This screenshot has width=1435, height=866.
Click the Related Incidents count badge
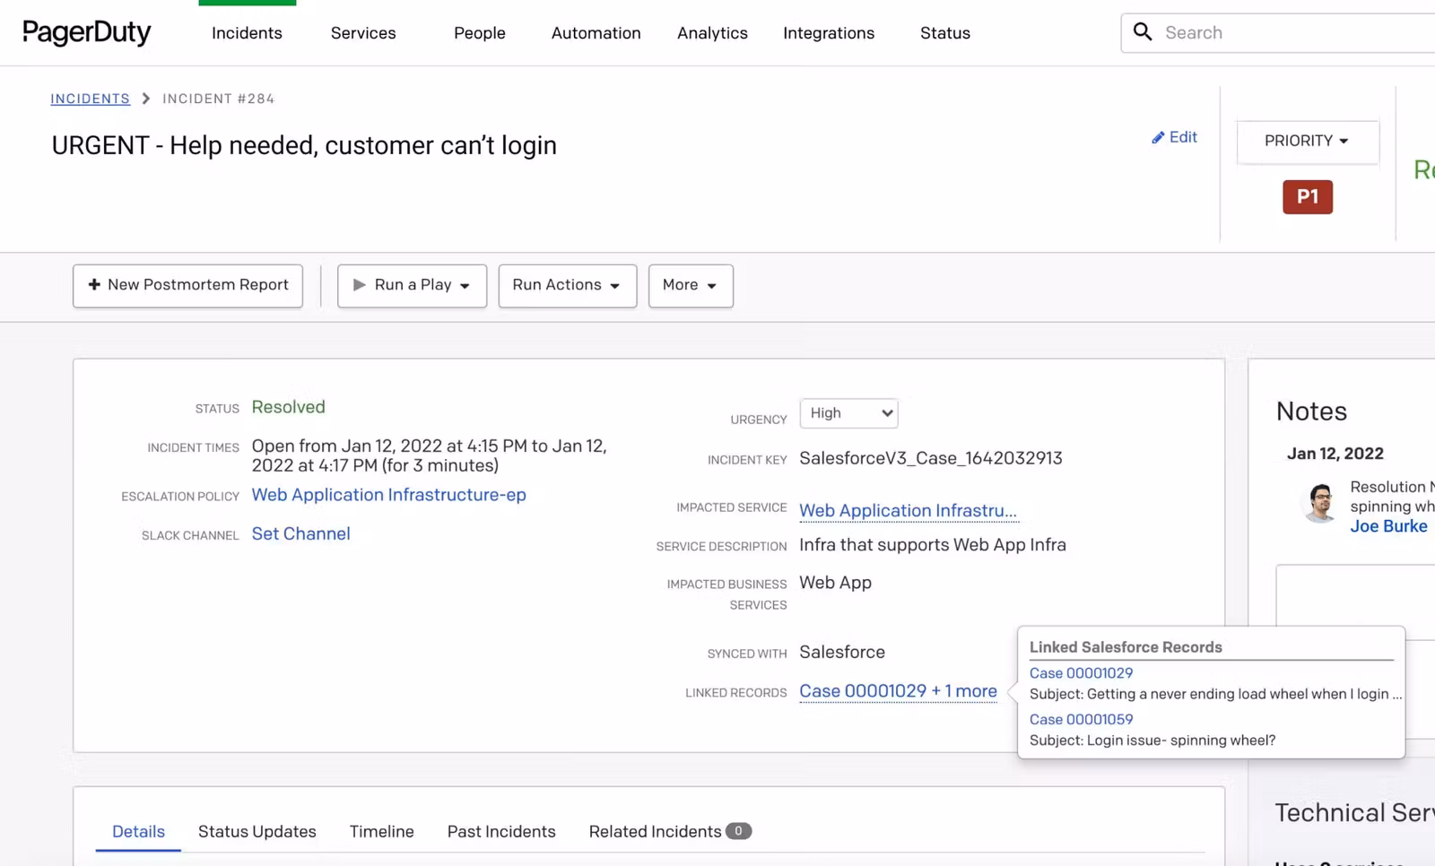click(x=738, y=831)
